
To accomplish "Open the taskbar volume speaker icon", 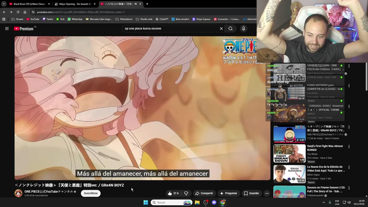I will click(349, 202).
